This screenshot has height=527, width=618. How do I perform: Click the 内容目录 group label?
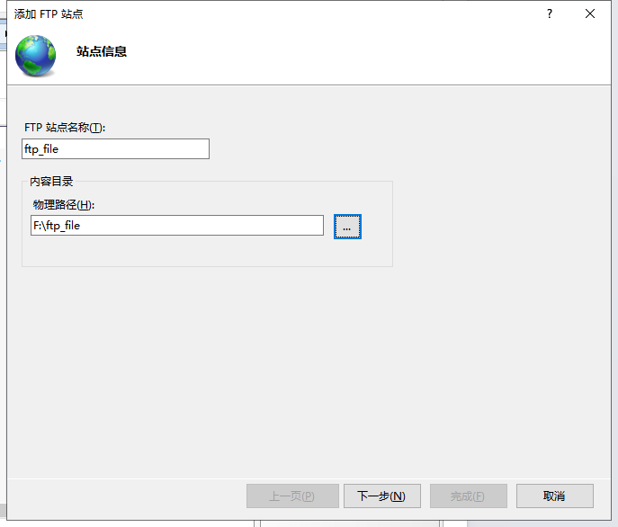pos(51,182)
